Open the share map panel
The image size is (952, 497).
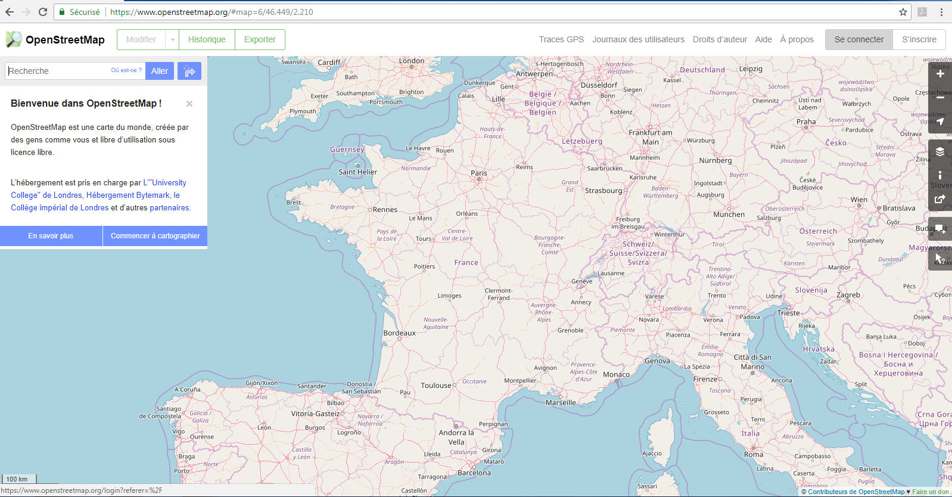pyautogui.click(x=940, y=199)
